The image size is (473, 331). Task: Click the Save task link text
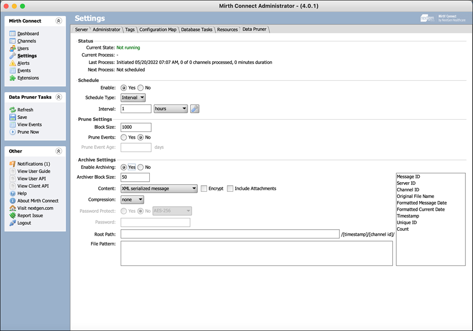pyautogui.click(x=22, y=117)
